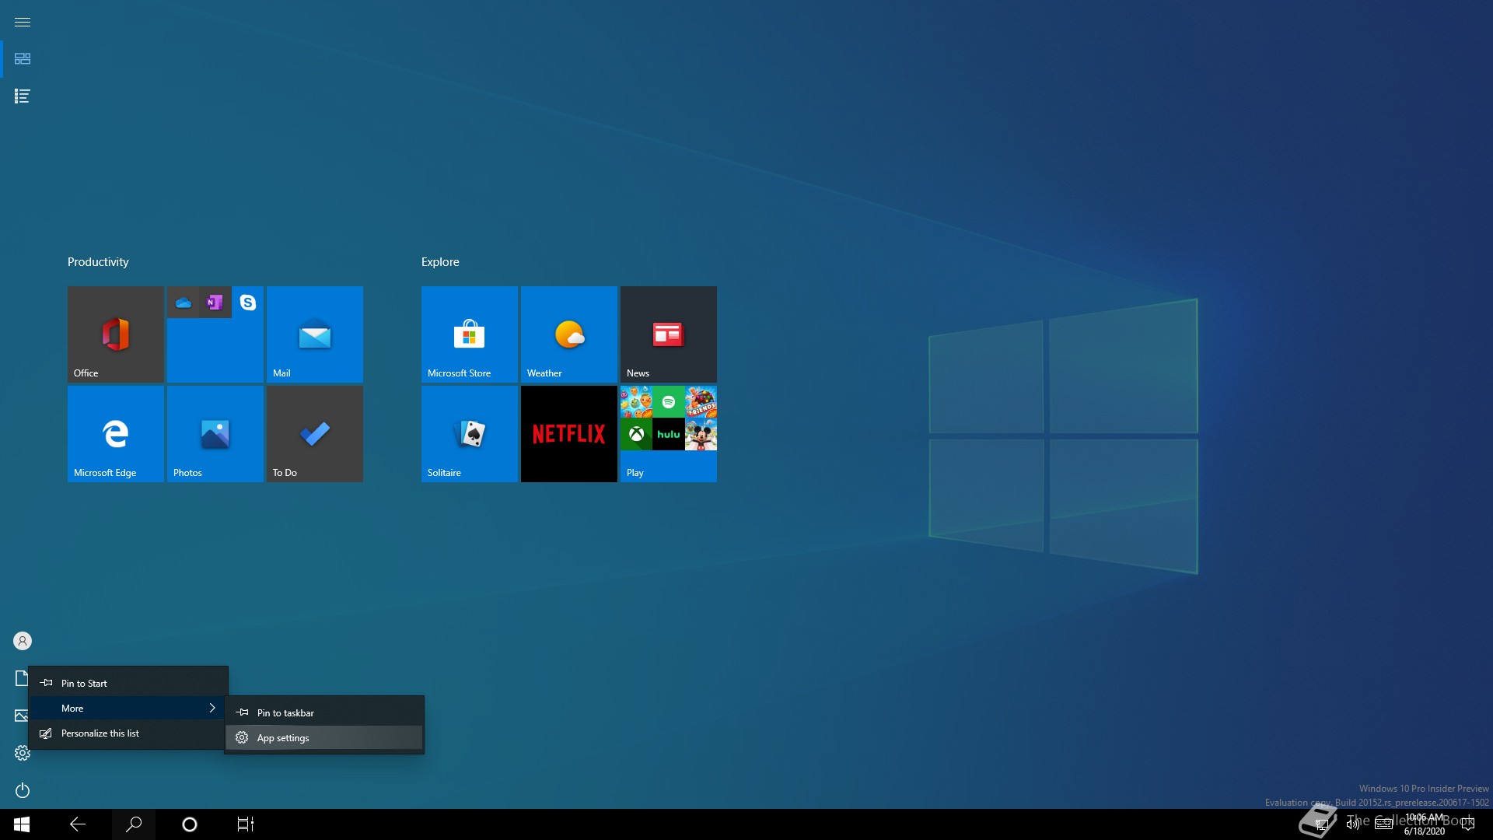
Task: Open the Photos tile
Action: point(215,434)
